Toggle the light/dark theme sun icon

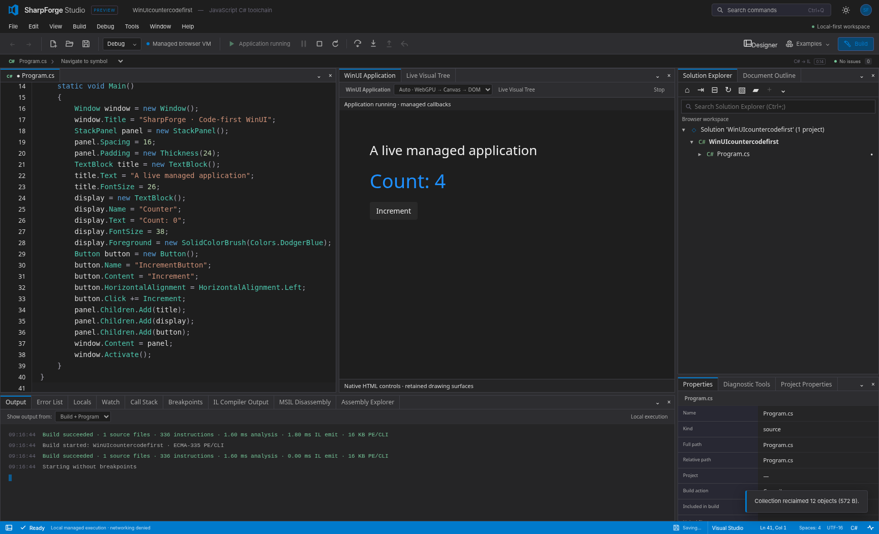click(846, 10)
